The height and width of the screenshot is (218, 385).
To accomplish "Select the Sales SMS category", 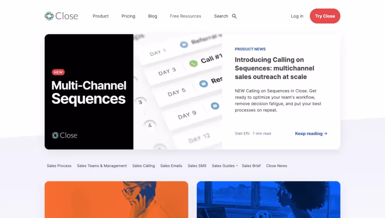I will (197, 166).
